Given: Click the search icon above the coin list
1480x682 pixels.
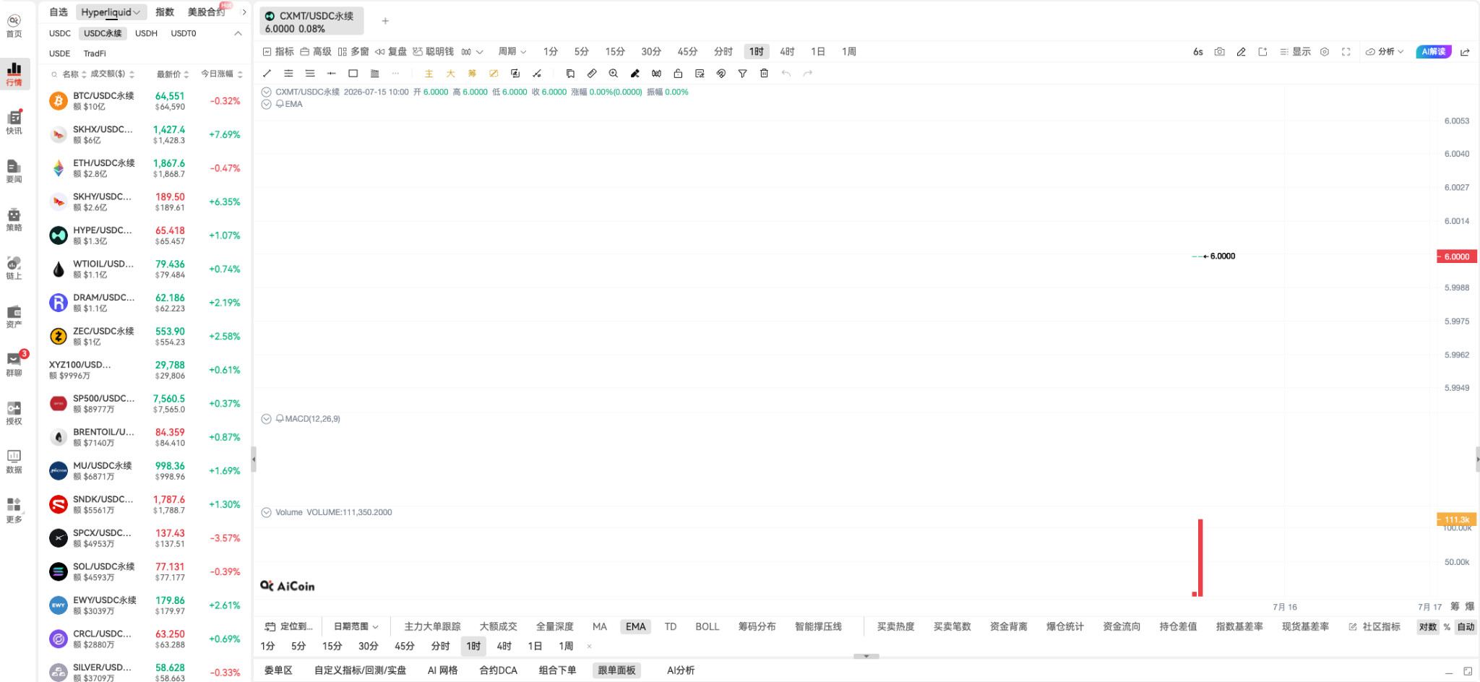Looking at the screenshot, I should coord(54,74).
